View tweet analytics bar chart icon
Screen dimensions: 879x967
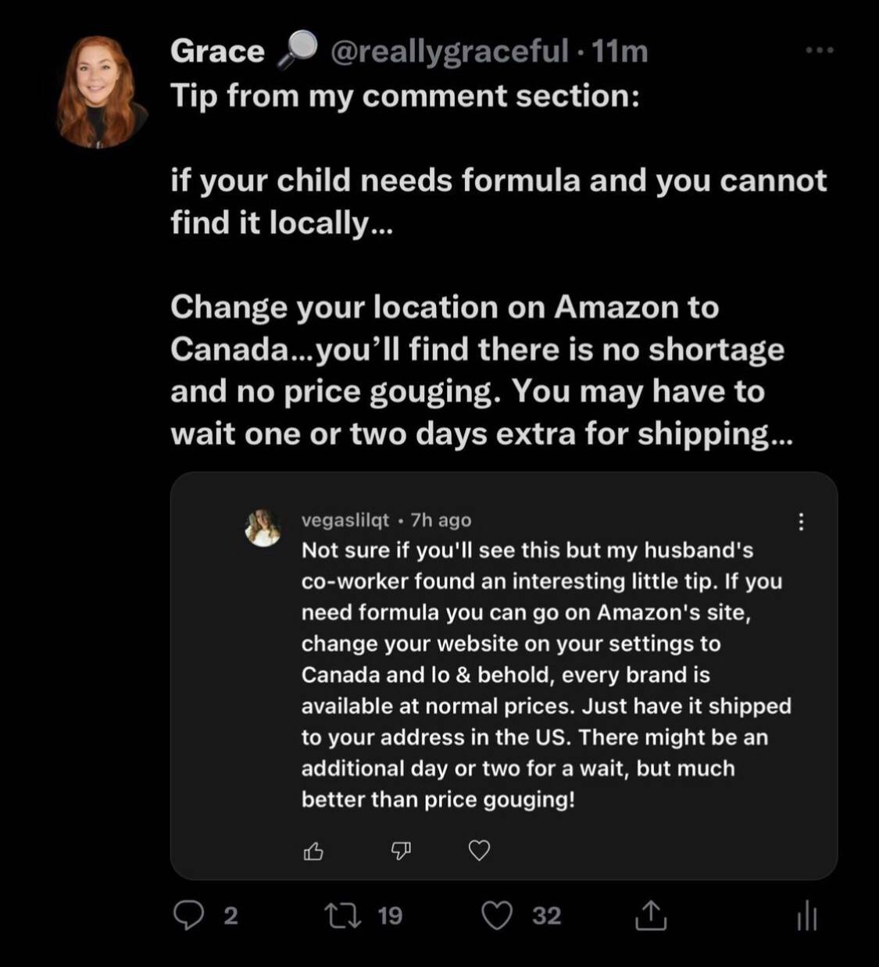(x=807, y=916)
